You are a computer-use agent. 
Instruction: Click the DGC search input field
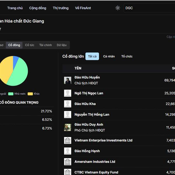pyautogui.click(x=149, y=8)
